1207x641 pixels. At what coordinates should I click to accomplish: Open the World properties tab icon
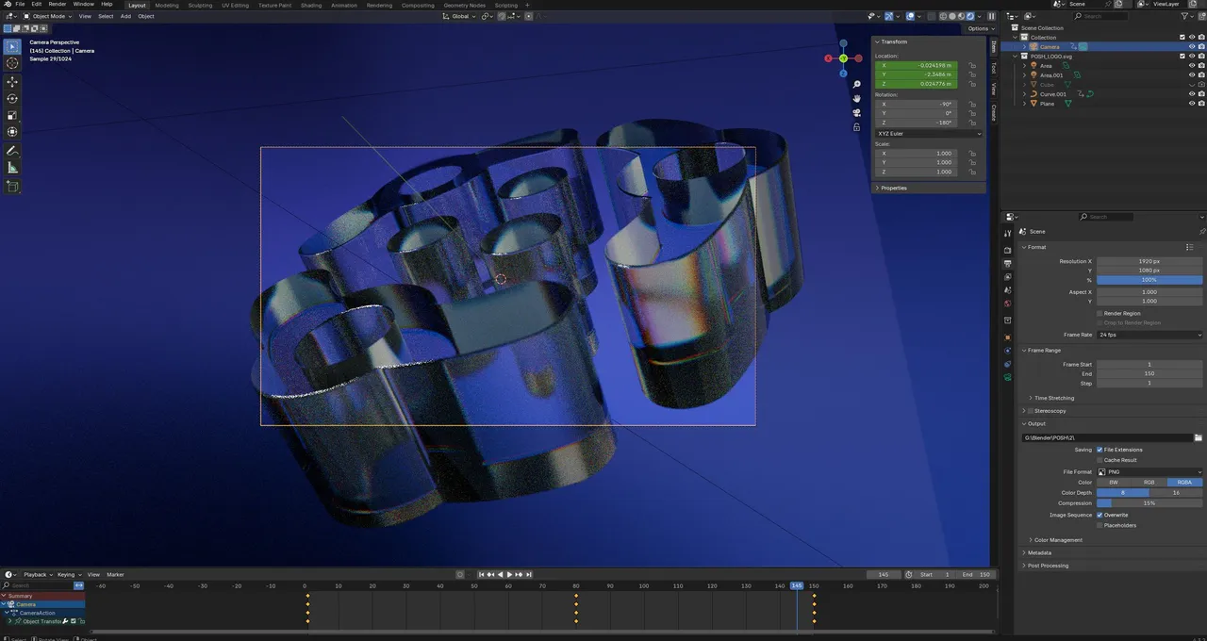pyautogui.click(x=1008, y=304)
